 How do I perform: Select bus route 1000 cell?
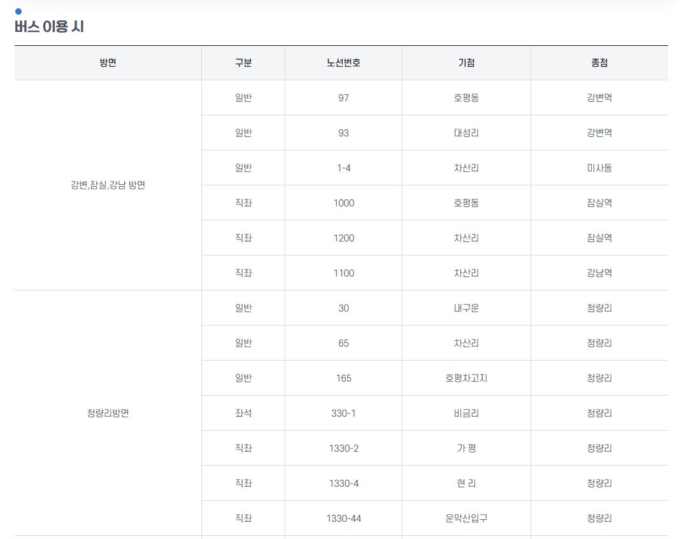click(x=343, y=203)
